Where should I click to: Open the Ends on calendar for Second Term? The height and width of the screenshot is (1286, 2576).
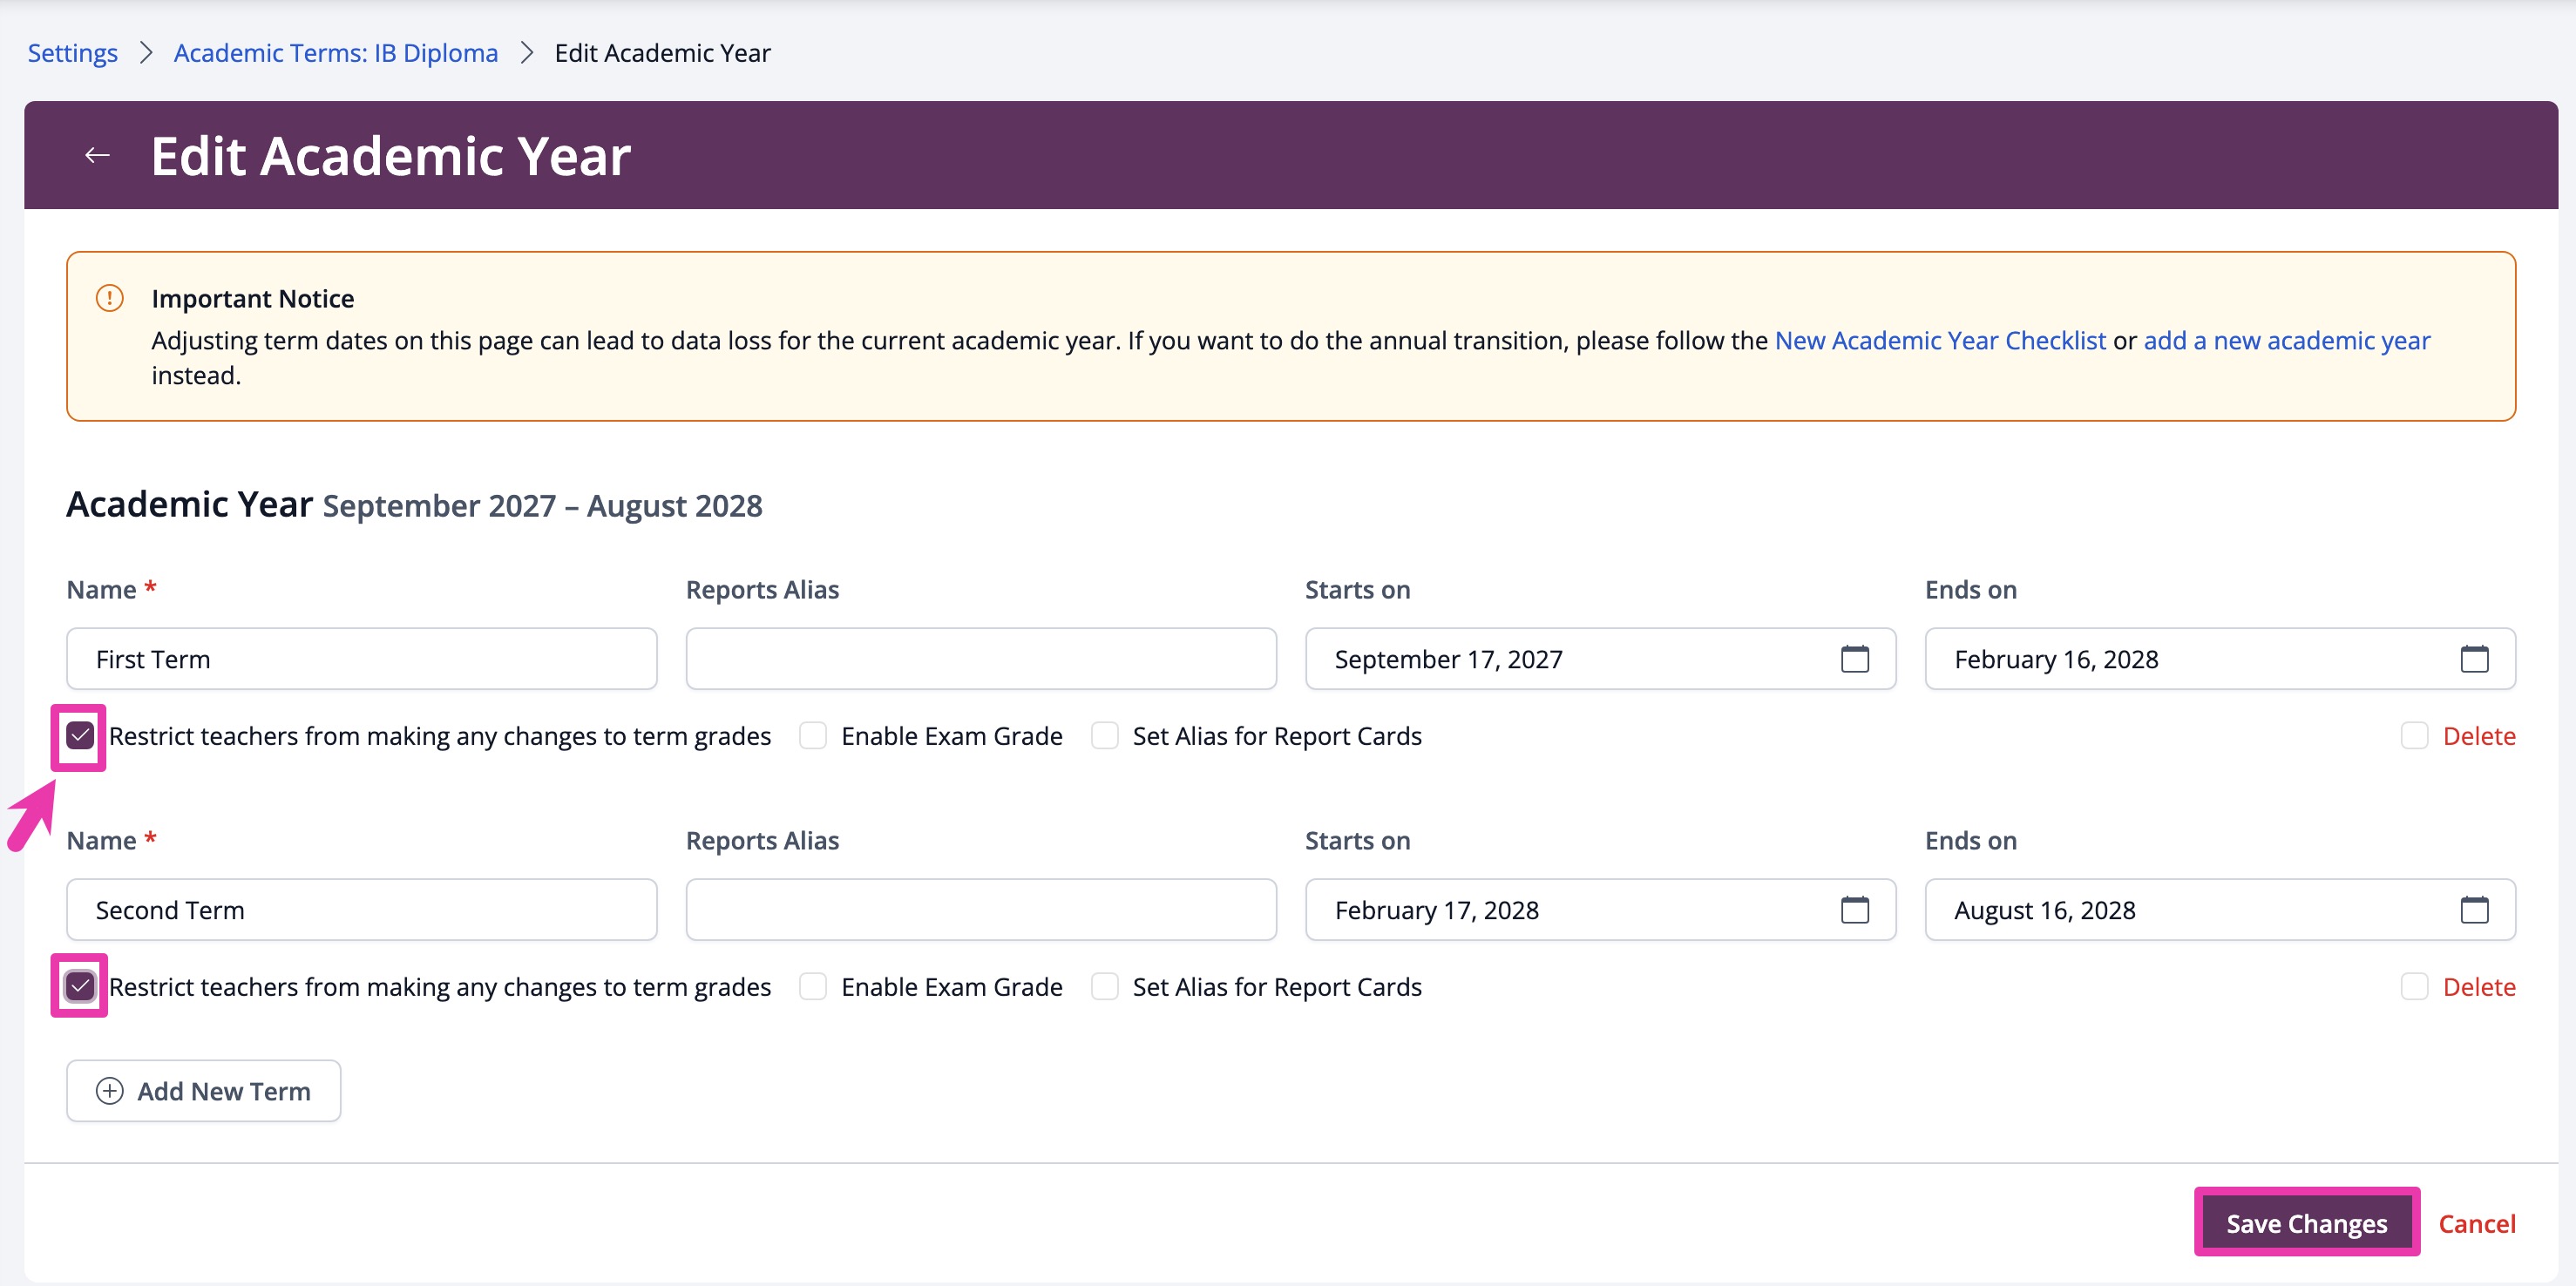[x=2476, y=910]
